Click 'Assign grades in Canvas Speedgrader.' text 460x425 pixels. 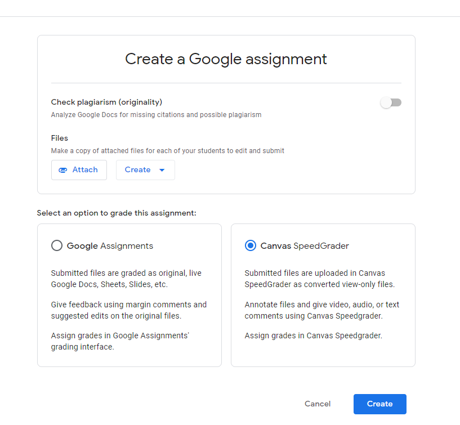(x=313, y=335)
